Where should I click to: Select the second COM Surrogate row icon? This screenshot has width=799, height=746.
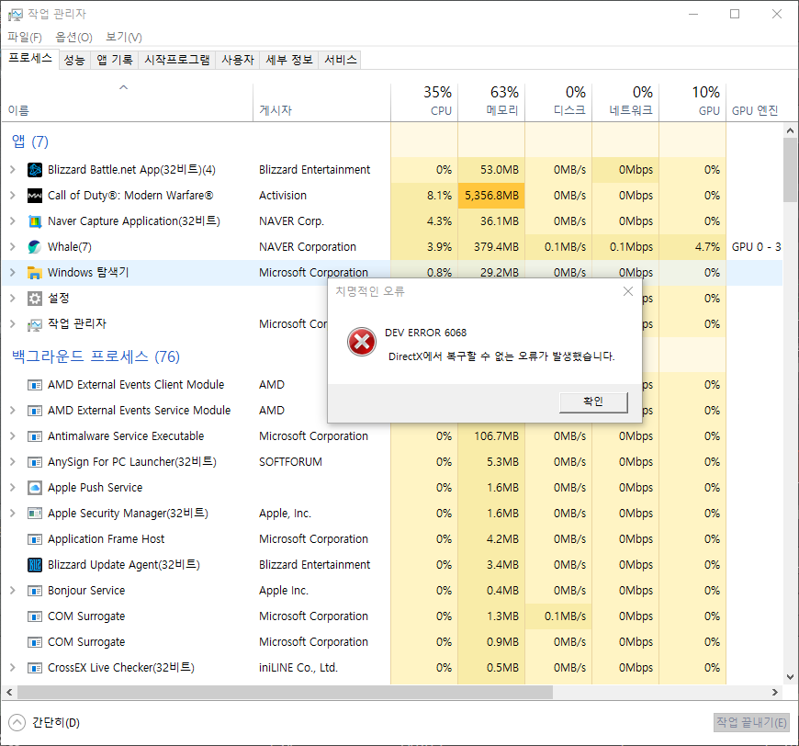tap(35, 642)
